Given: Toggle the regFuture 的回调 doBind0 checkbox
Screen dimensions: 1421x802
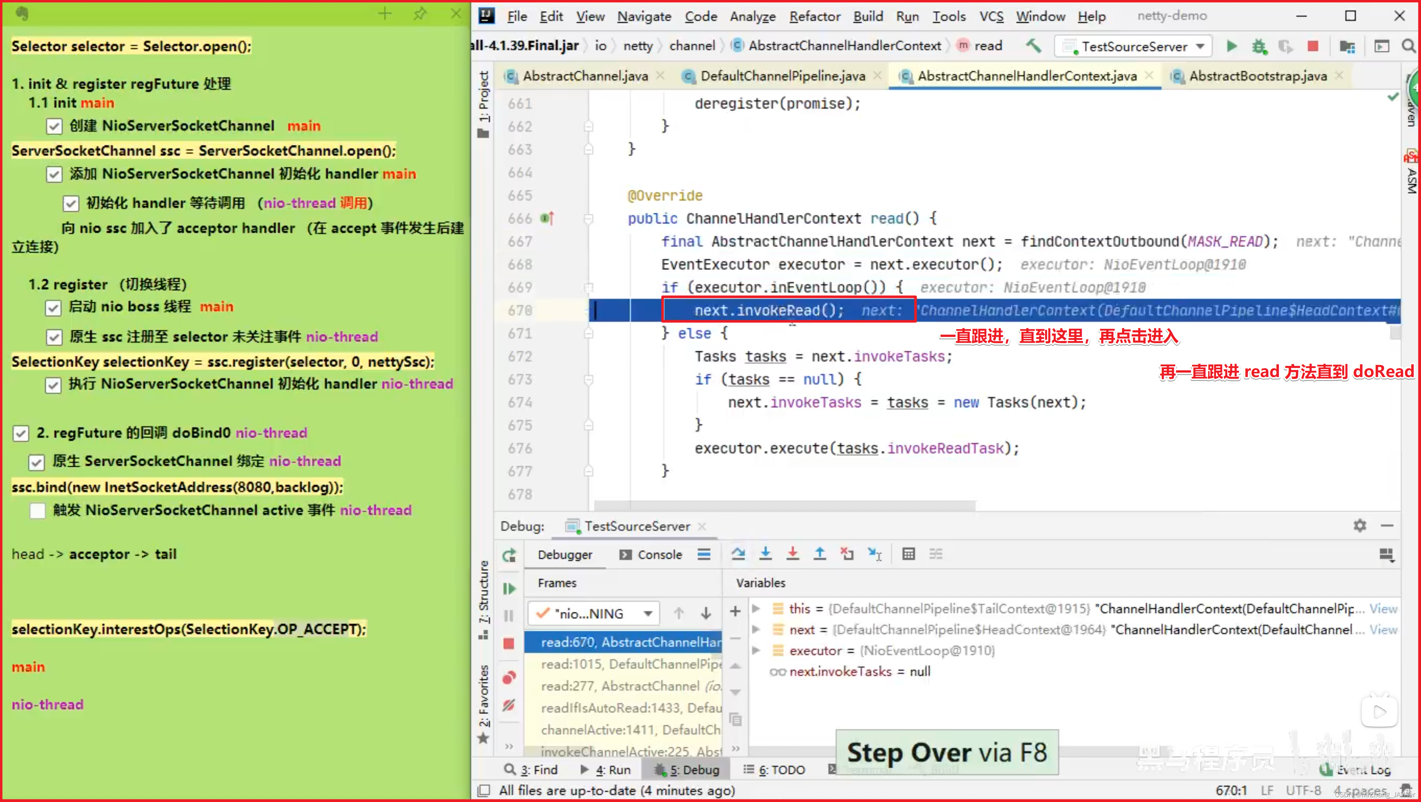Looking at the screenshot, I should 21,434.
